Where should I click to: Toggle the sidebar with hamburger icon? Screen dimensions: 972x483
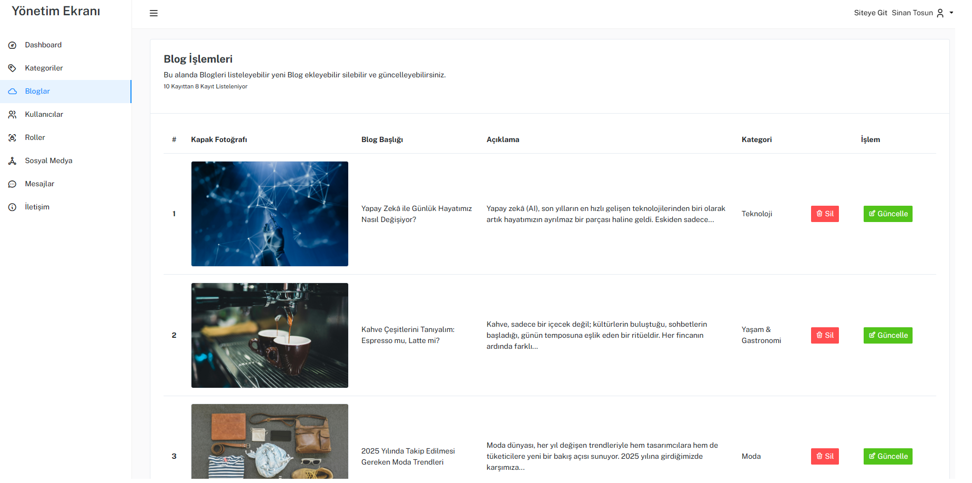(154, 13)
